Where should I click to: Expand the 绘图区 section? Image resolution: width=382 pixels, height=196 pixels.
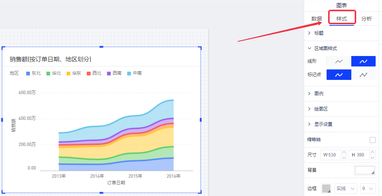(x=321, y=109)
